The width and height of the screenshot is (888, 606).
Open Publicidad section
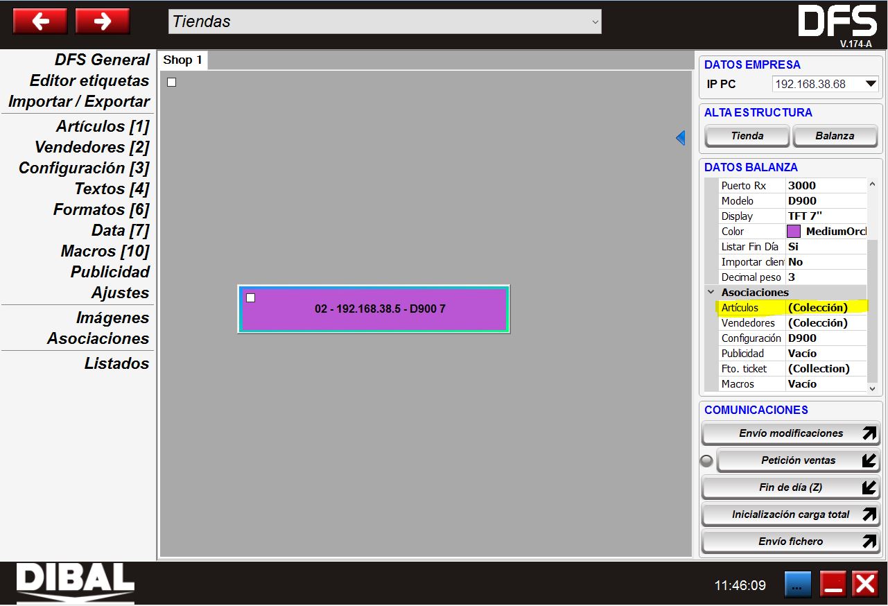point(110,272)
